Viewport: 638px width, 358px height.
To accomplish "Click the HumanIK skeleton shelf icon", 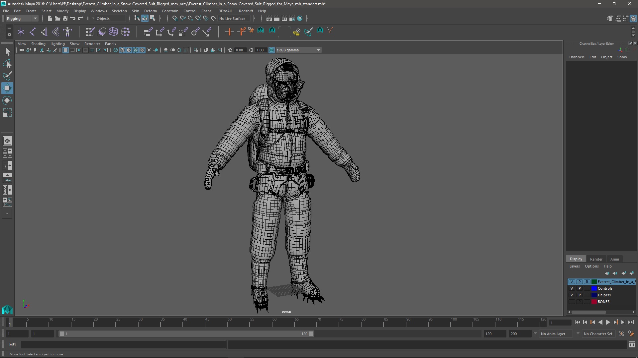I will (68, 32).
